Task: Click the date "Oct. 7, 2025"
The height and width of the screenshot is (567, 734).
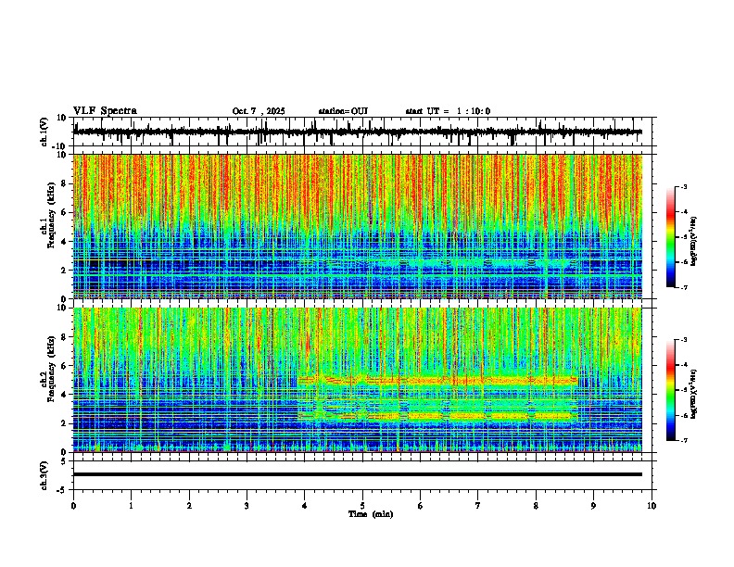Action: pos(259,111)
